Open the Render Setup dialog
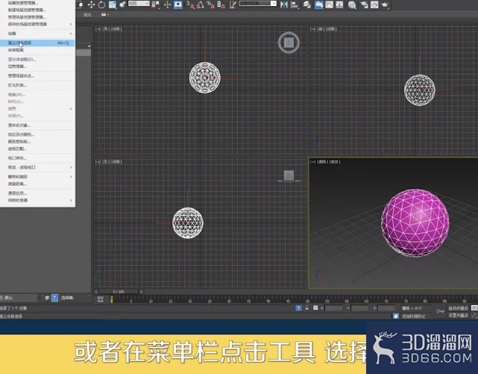478x374 pixels. pos(364,4)
